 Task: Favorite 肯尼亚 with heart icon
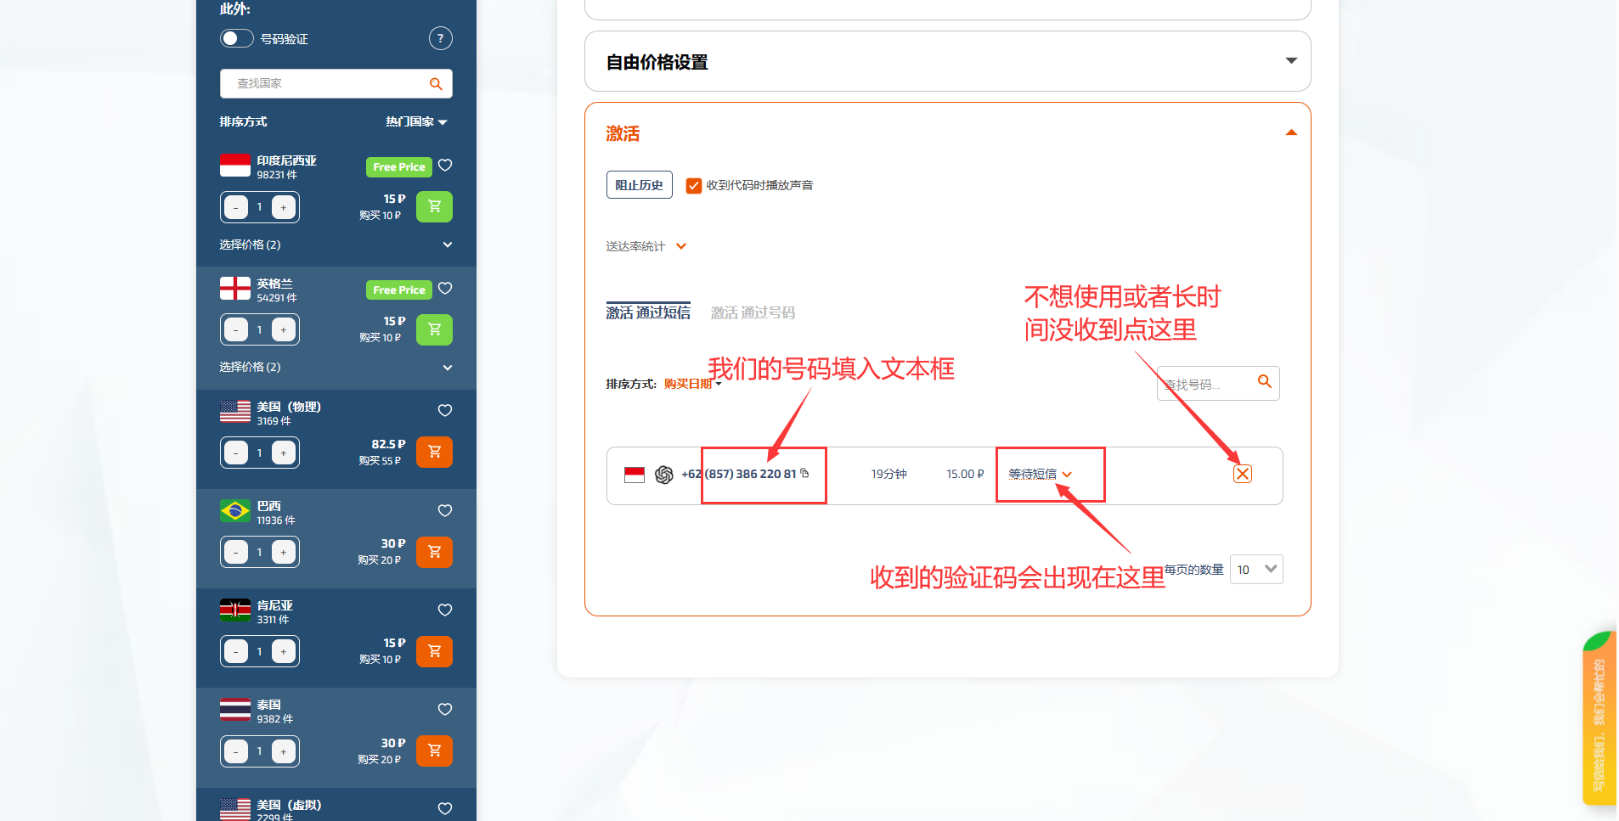coord(445,610)
